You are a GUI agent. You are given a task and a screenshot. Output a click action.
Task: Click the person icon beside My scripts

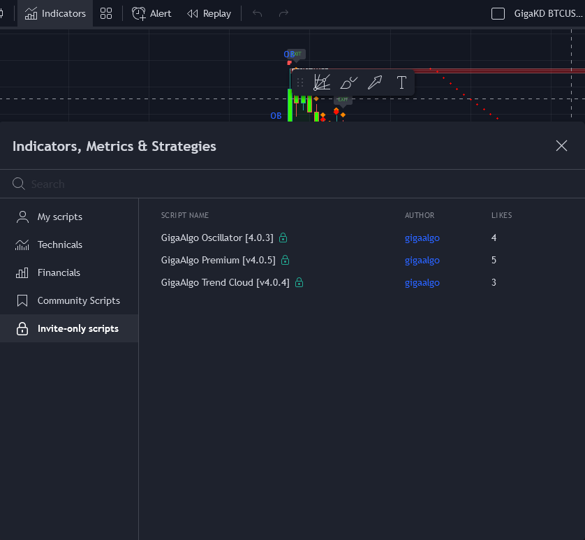22,217
